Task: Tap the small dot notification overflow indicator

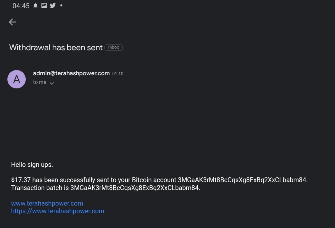Action: (x=61, y=5)
